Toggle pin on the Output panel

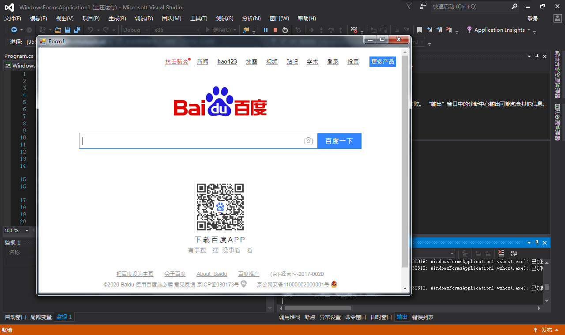point(537,243)
